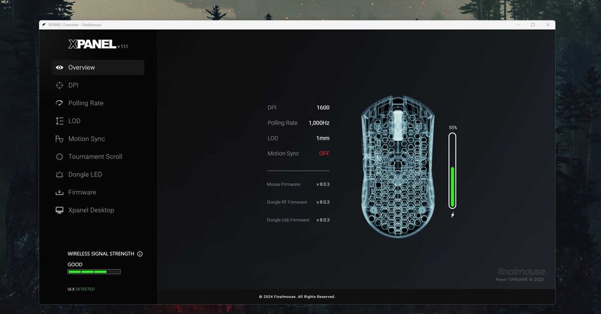The image size is (601, 314).
Task: Click the red Motion Sync OFF value
Action: [325, 154]
